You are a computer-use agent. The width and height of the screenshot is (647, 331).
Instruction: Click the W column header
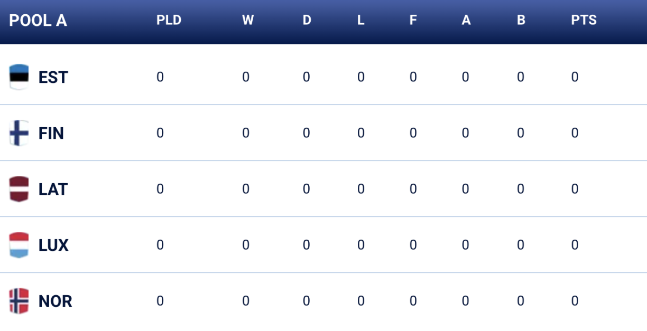point(247,21)
